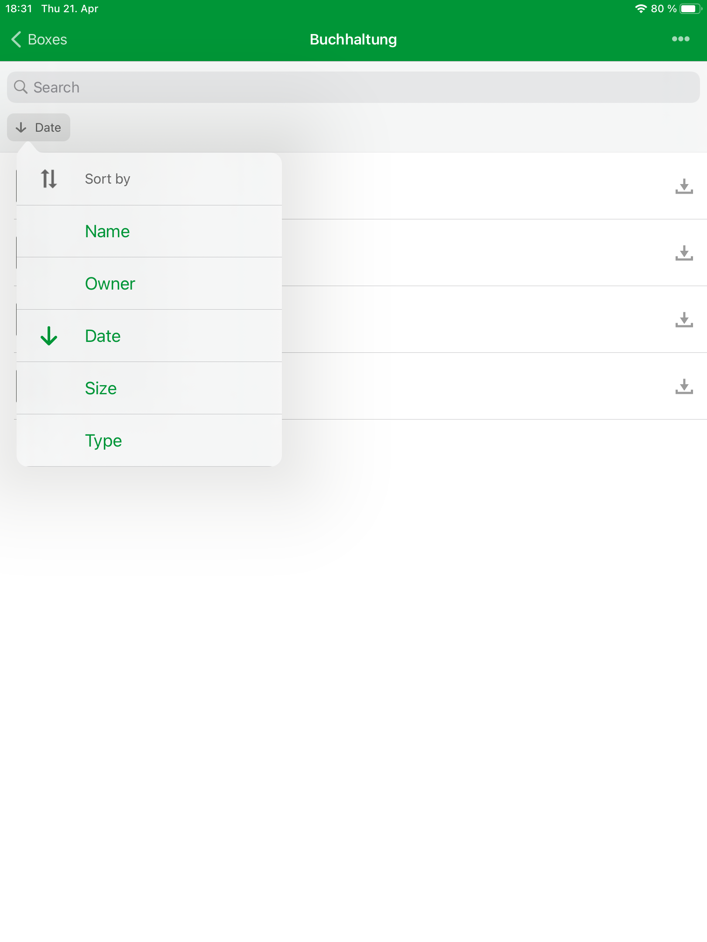Sort files by Name
The width and height of the screenshot is (707, 942).
pyautogui.click(x=149, y=231)
